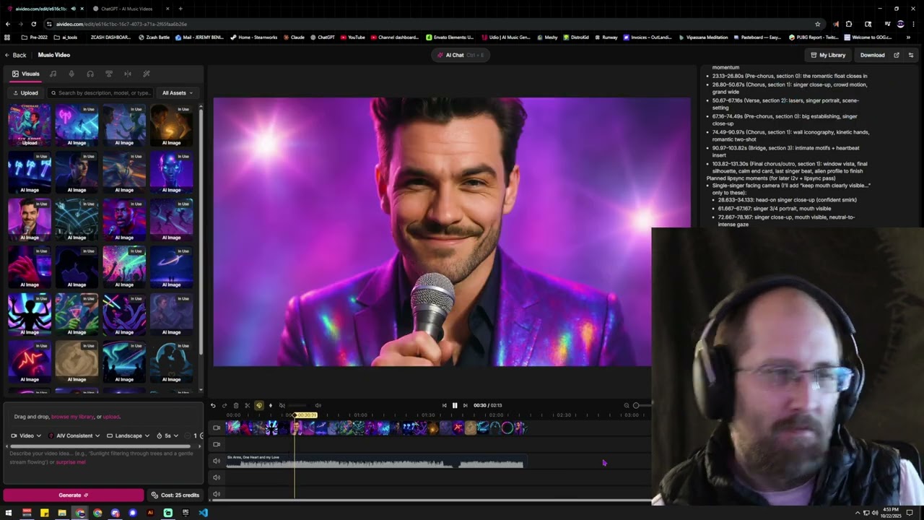Screen dimensions: 924x520
Task: Open the Landscape aspect ratio dropdown
Action: coord(128,435)
